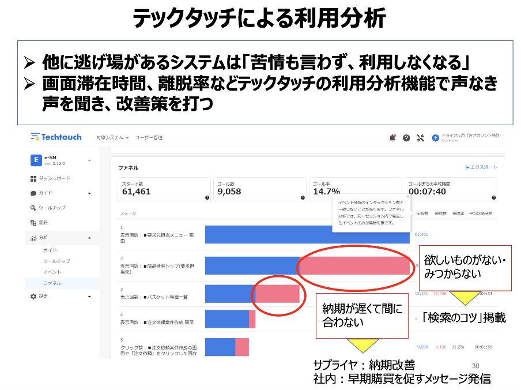Select ダッシュボード in the sidebar

pos(54,179)
